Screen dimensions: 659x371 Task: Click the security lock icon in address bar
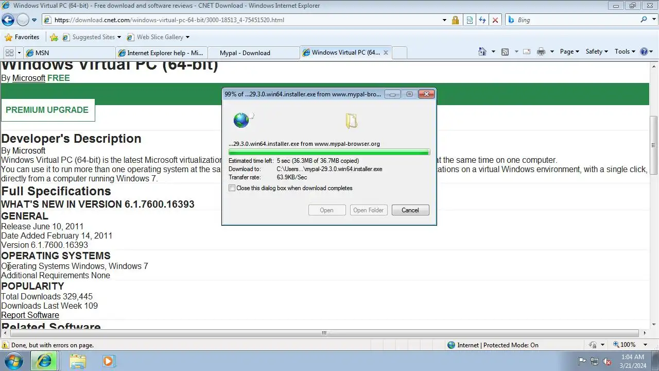coord(455,20)
